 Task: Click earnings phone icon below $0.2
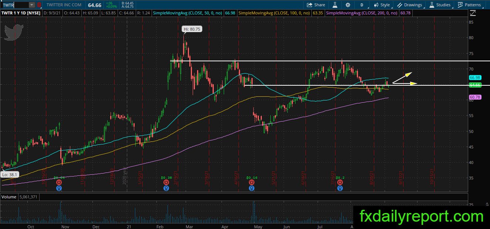340,182
